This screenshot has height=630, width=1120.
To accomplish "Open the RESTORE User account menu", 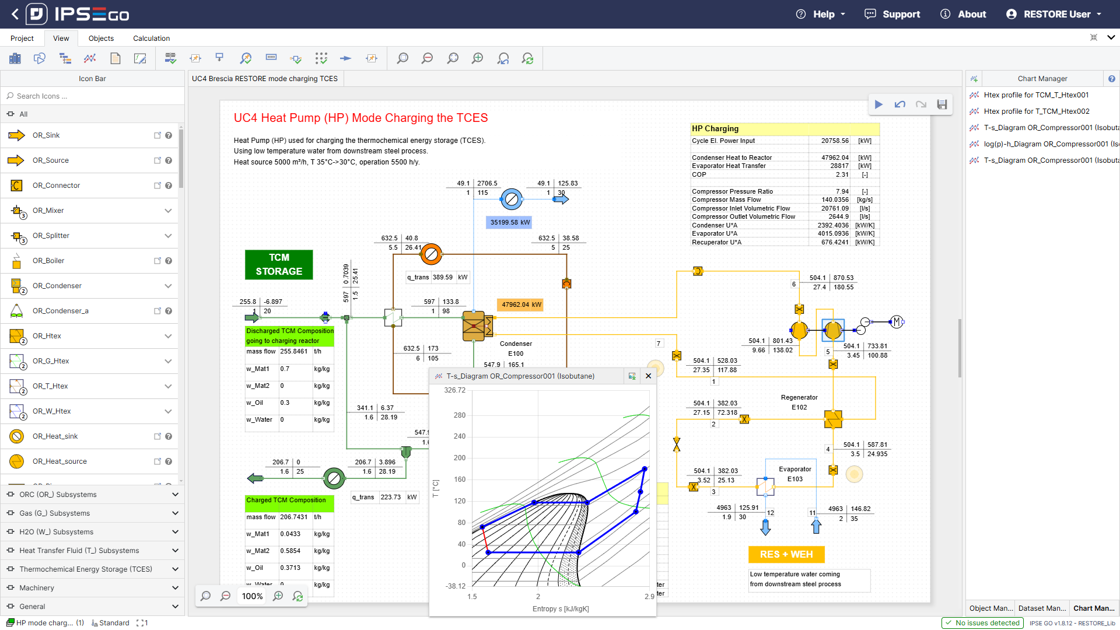I will (1055, 14).
